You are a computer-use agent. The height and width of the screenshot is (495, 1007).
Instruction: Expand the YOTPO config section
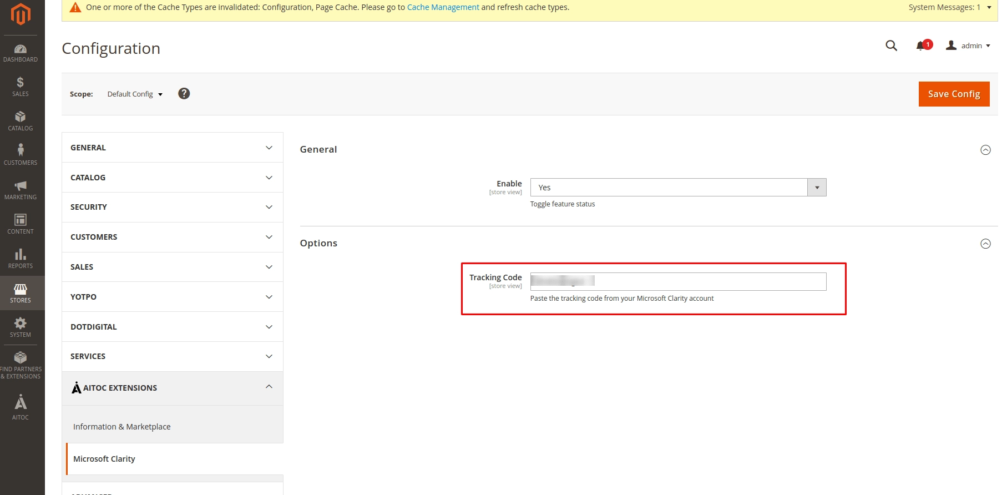click(x=173, y=297)
